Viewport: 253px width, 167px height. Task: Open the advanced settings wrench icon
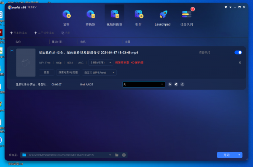(176, 85)
